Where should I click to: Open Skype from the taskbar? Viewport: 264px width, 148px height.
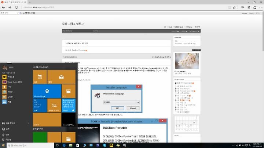tap(104, 145)
